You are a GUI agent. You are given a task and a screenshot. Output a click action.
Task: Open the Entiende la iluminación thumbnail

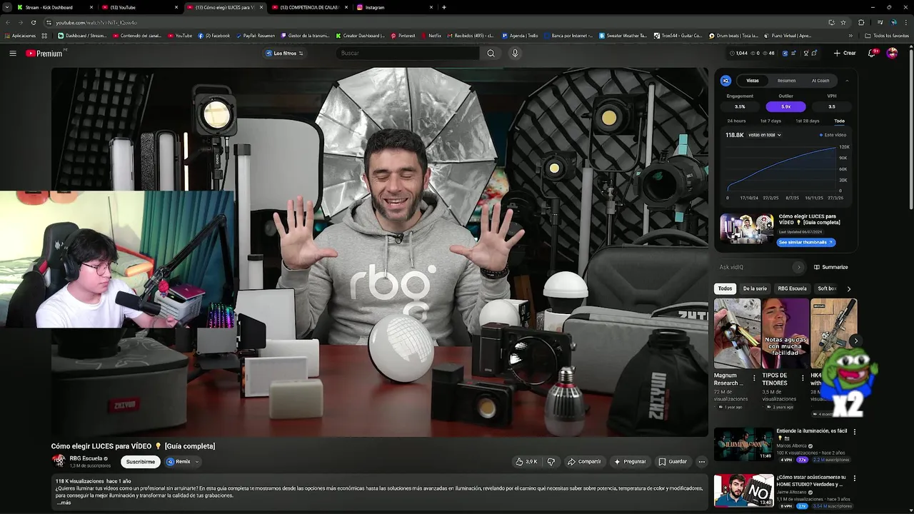[x=743, y=444]
